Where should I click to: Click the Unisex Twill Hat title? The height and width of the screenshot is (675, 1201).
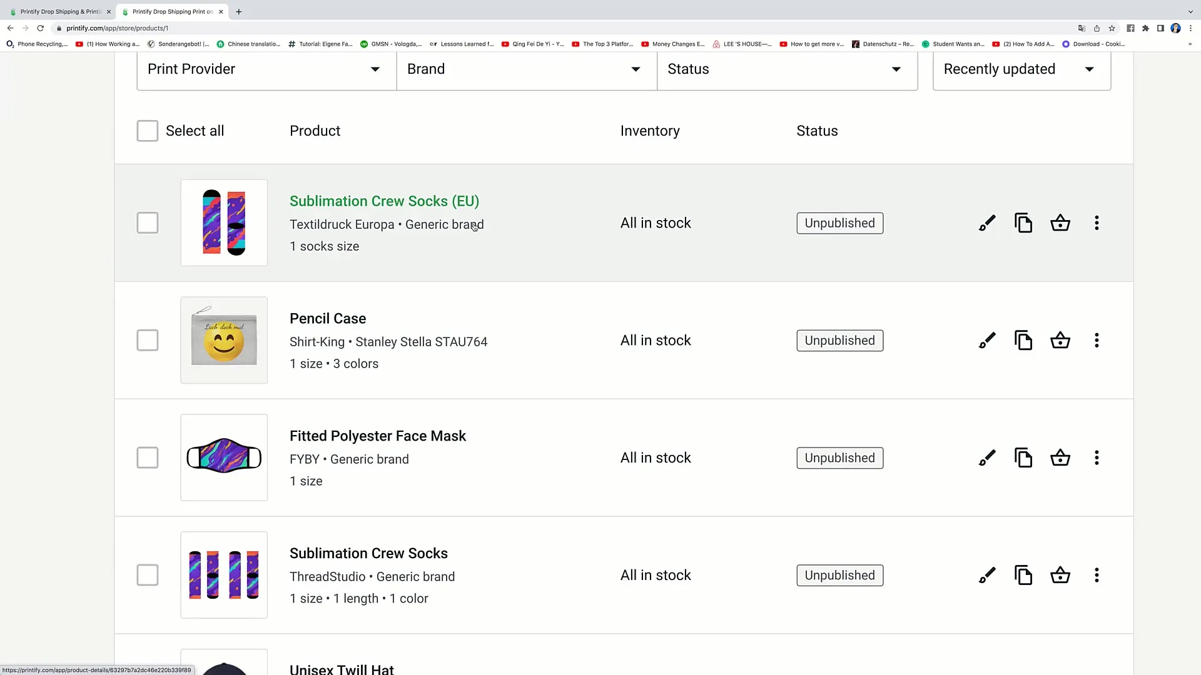[x=342, y=669]
